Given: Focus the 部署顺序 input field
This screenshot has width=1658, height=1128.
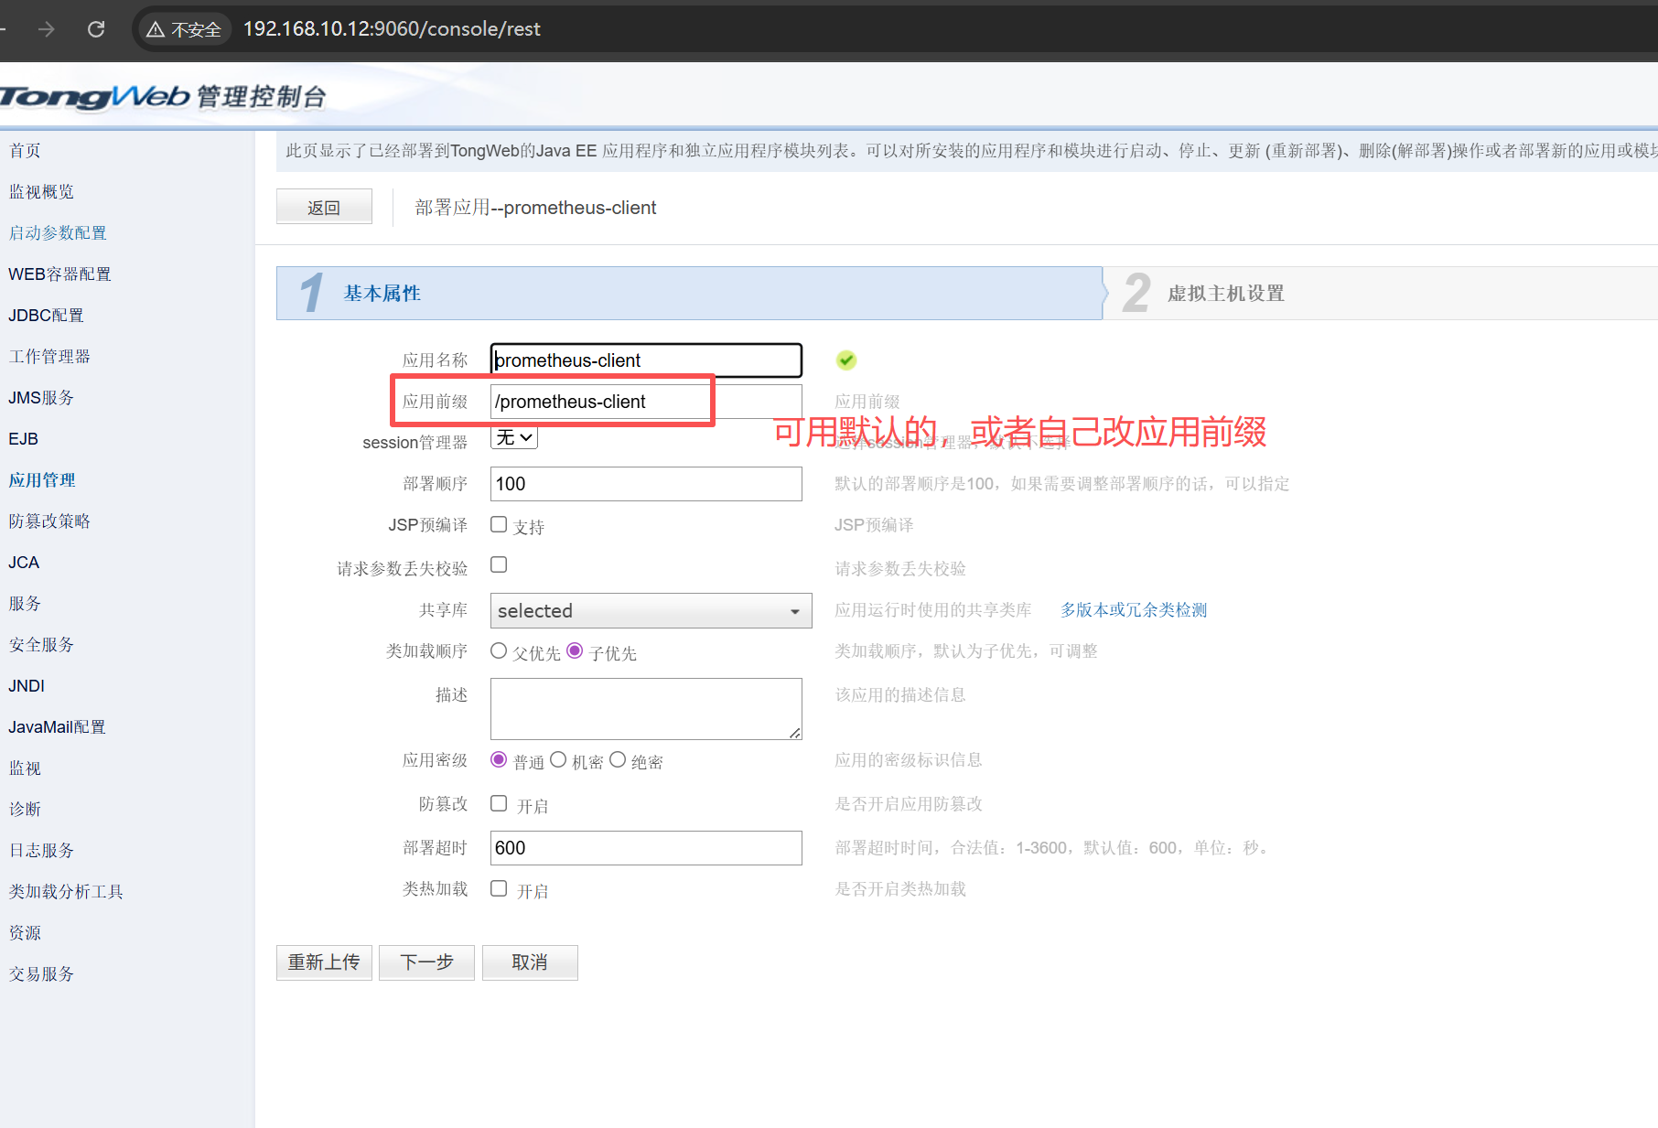Looking at the screenshot, I should pos(646,484).
